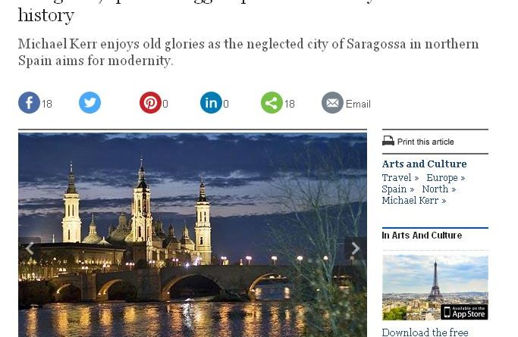
Task: Click the Saragossa basilica photo
Action: click(x=193, y=235)
